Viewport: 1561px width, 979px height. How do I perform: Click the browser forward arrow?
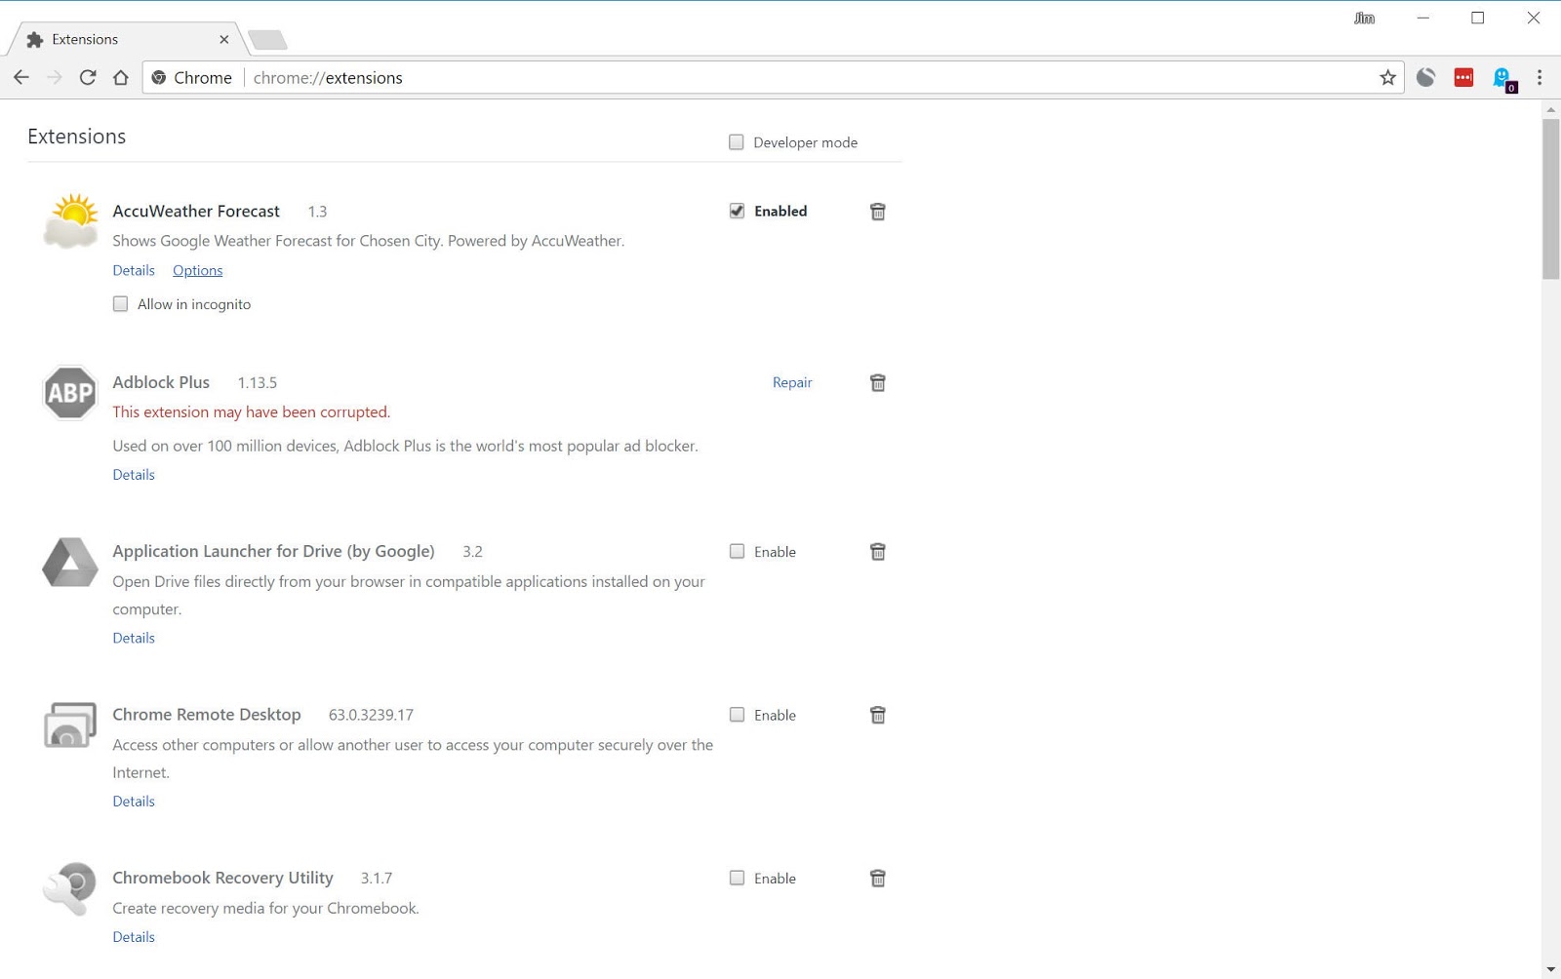click(55, 77)
